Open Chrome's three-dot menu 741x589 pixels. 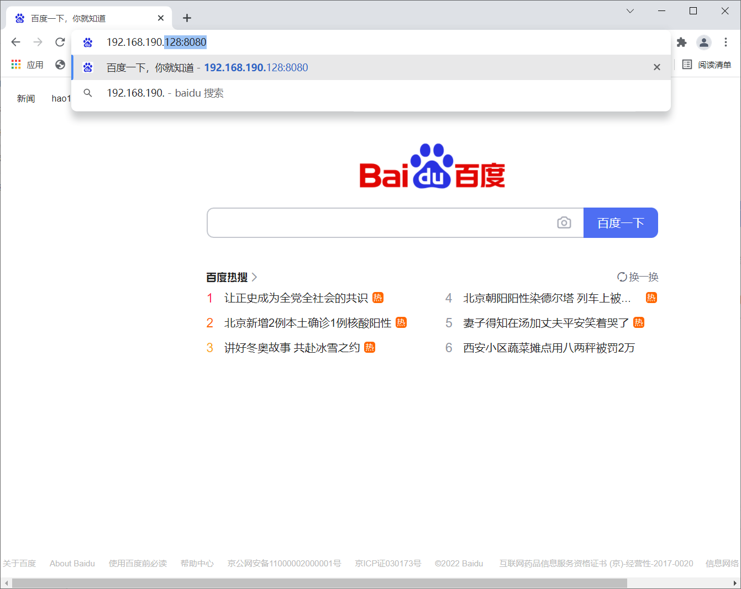click(726, 42)
